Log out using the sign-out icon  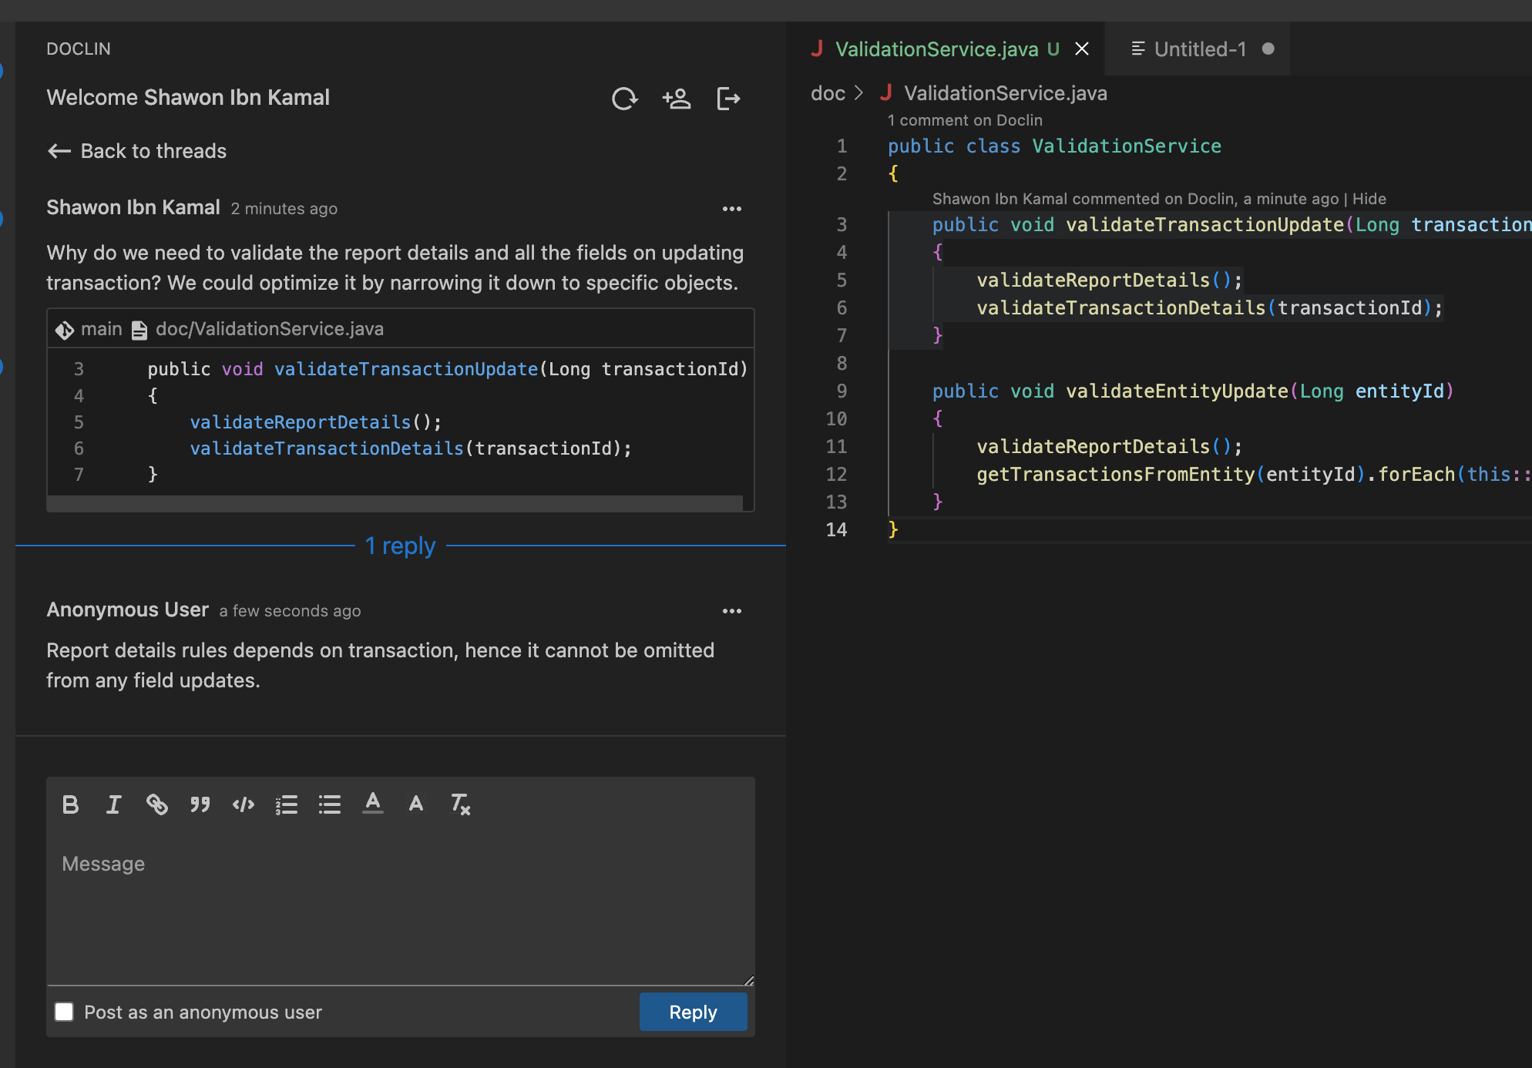point(728,99)
